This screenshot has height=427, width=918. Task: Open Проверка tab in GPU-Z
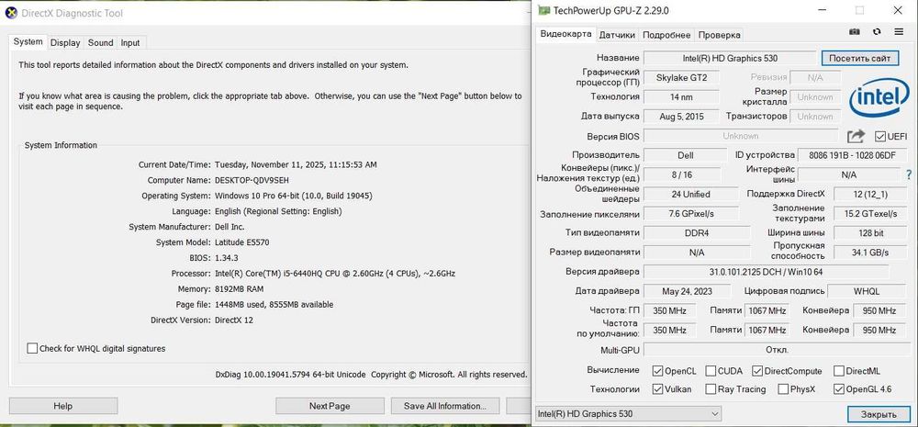tap(719, 35)
